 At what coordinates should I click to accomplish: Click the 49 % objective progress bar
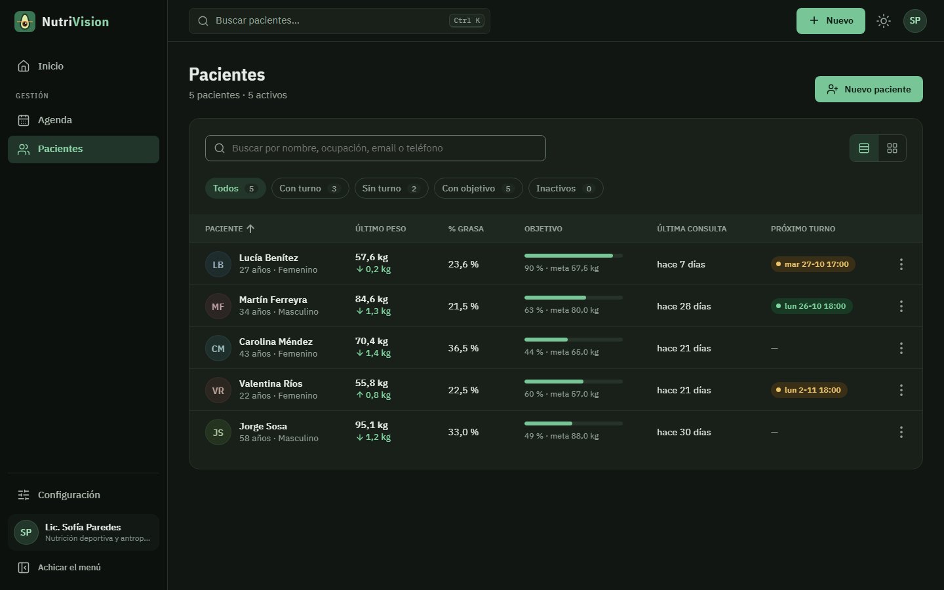pos(574,423)
